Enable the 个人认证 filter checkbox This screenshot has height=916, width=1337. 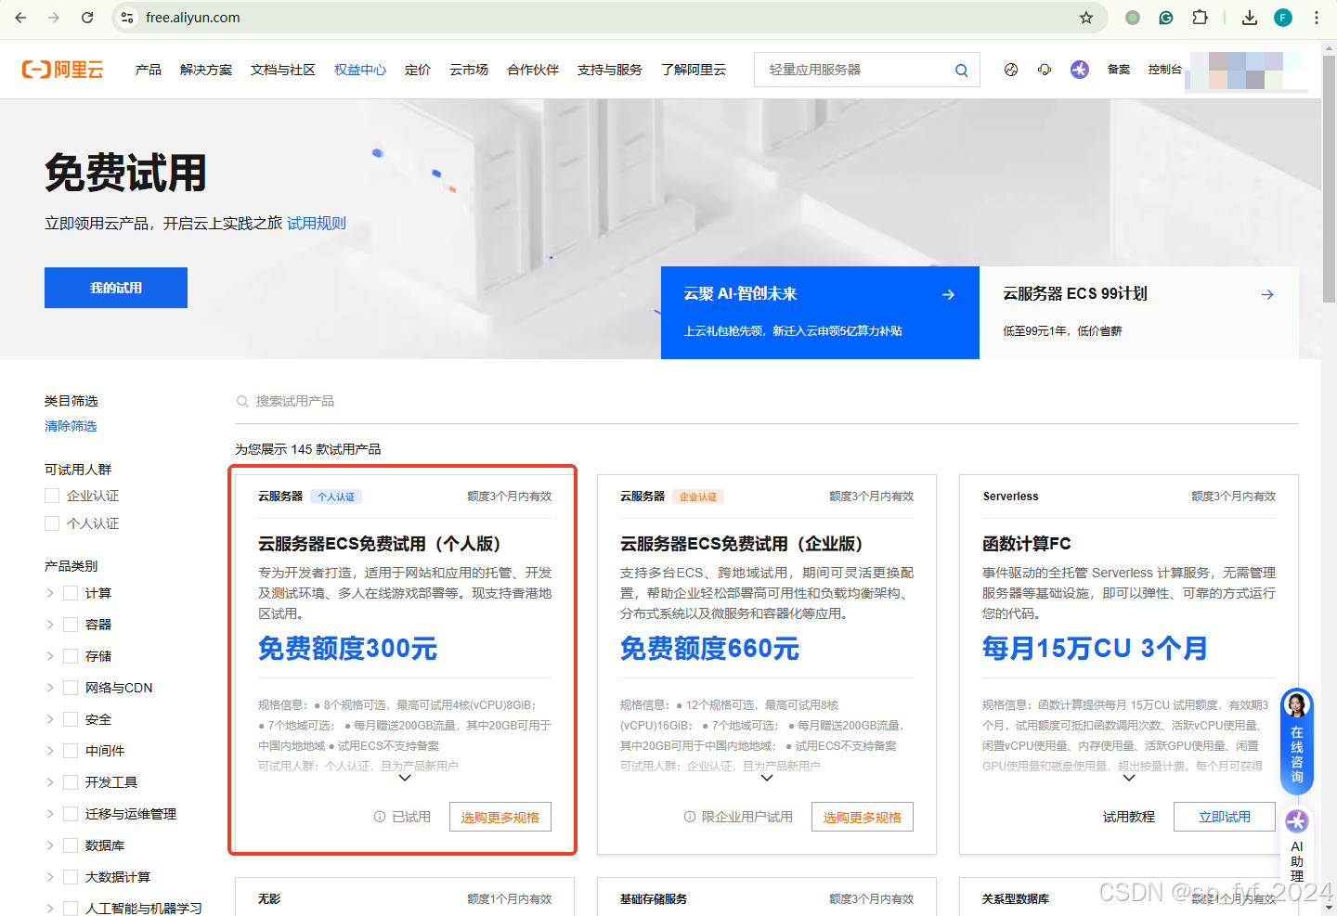(51, 523)
